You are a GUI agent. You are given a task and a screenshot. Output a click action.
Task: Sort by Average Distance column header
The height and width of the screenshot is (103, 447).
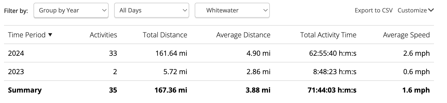coord(243,35)
